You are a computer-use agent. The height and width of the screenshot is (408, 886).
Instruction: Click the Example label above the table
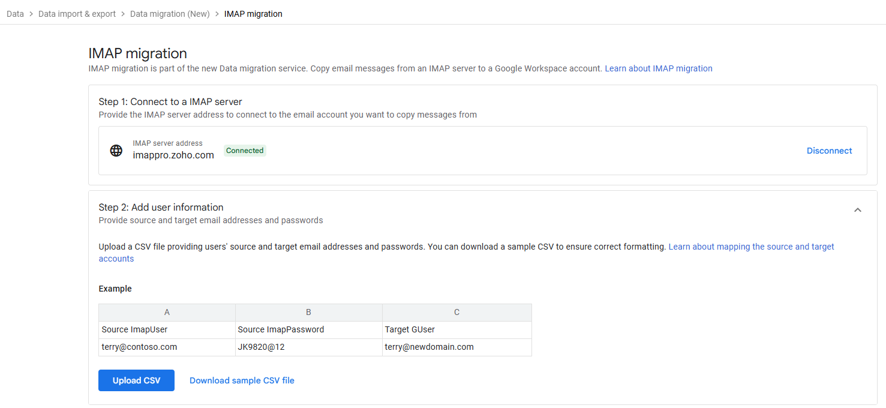115,289
